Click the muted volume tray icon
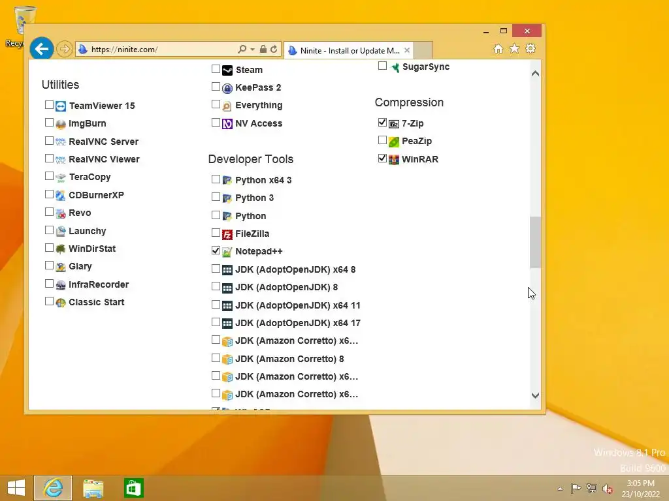669x501 pixels. tap(607, 489)
